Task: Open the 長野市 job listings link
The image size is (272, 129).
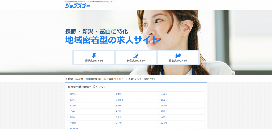Action: tap(73, 94)
